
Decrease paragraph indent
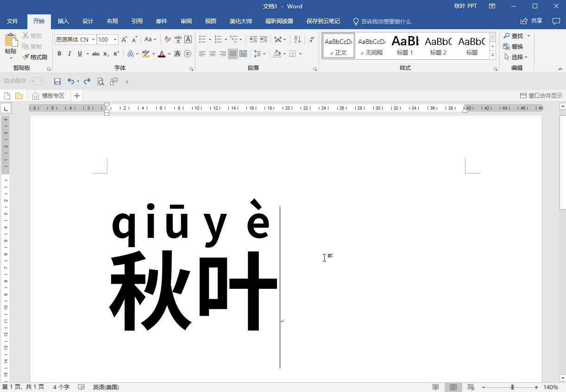click(x=253, y=40)
